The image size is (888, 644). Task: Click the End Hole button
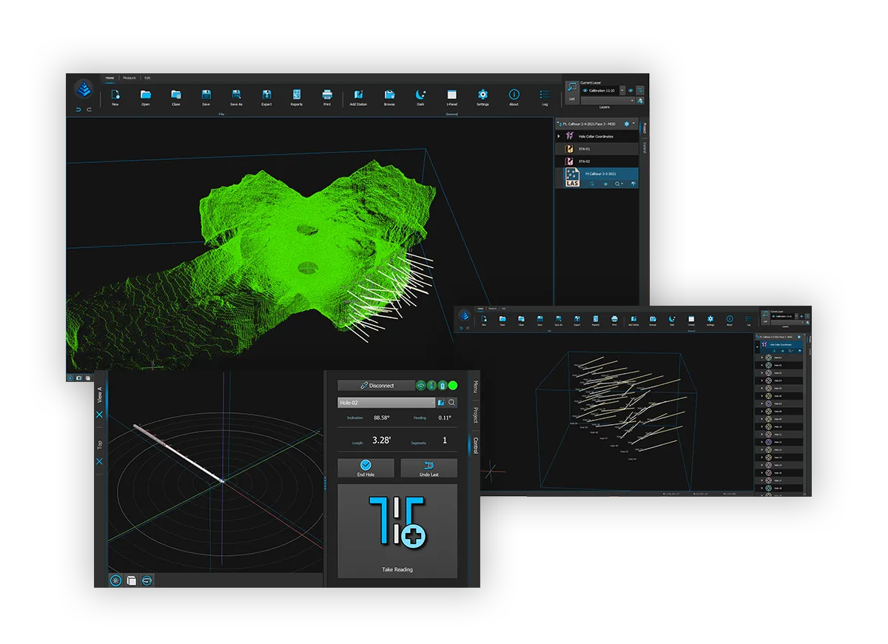366,468
